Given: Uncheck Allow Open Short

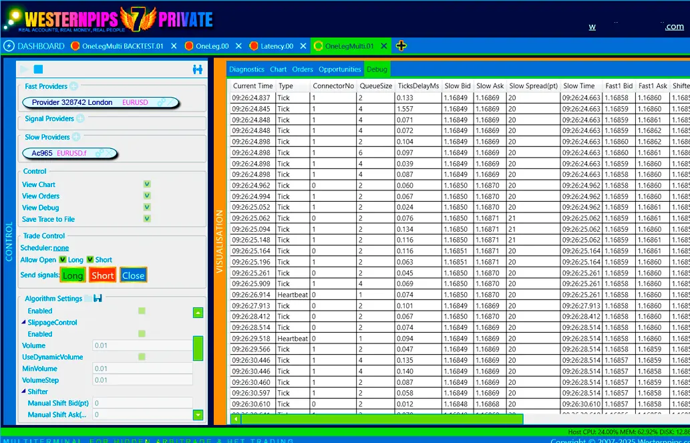Looking at the screenshot, I should (x=90, y=259).
